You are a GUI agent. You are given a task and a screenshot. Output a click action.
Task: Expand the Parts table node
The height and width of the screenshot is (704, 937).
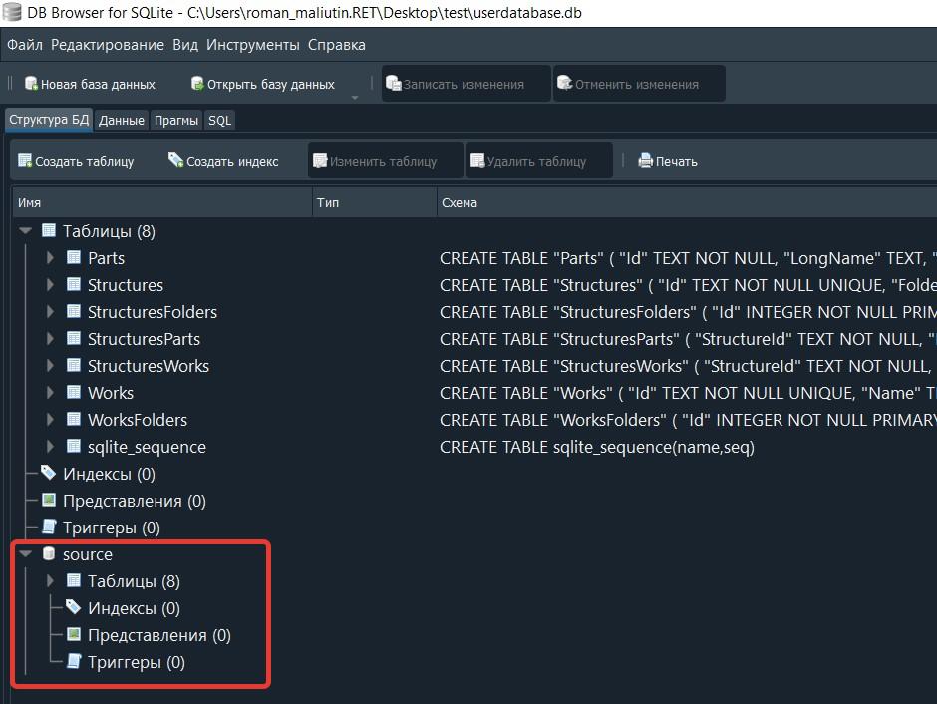50,257
